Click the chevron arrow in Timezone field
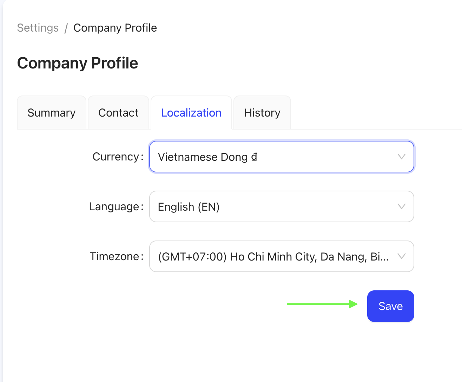This screenshot has width=462, height=382. (x=401, y=256)
